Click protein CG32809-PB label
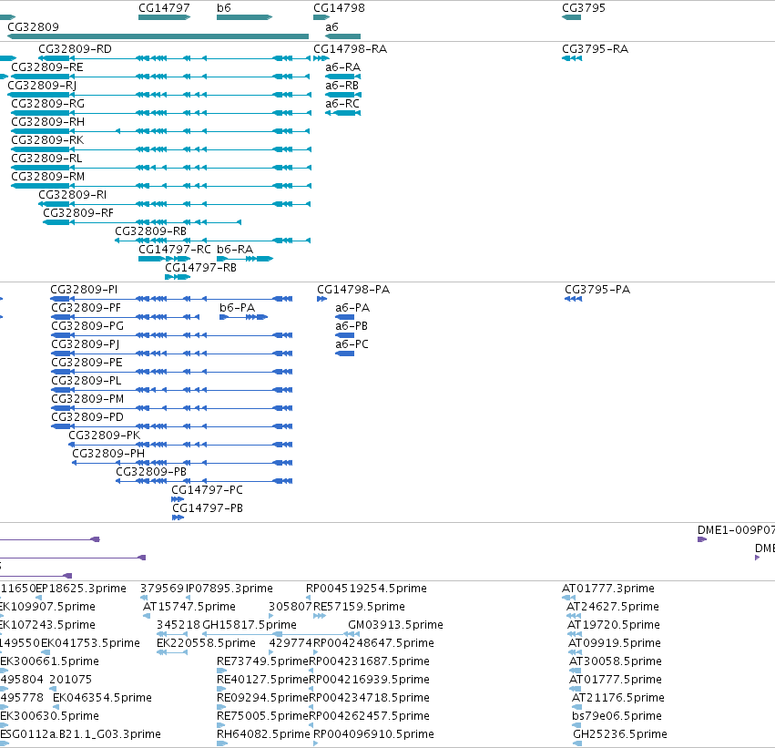Screen dimensions: 775x748 click(x=151, y=472)
